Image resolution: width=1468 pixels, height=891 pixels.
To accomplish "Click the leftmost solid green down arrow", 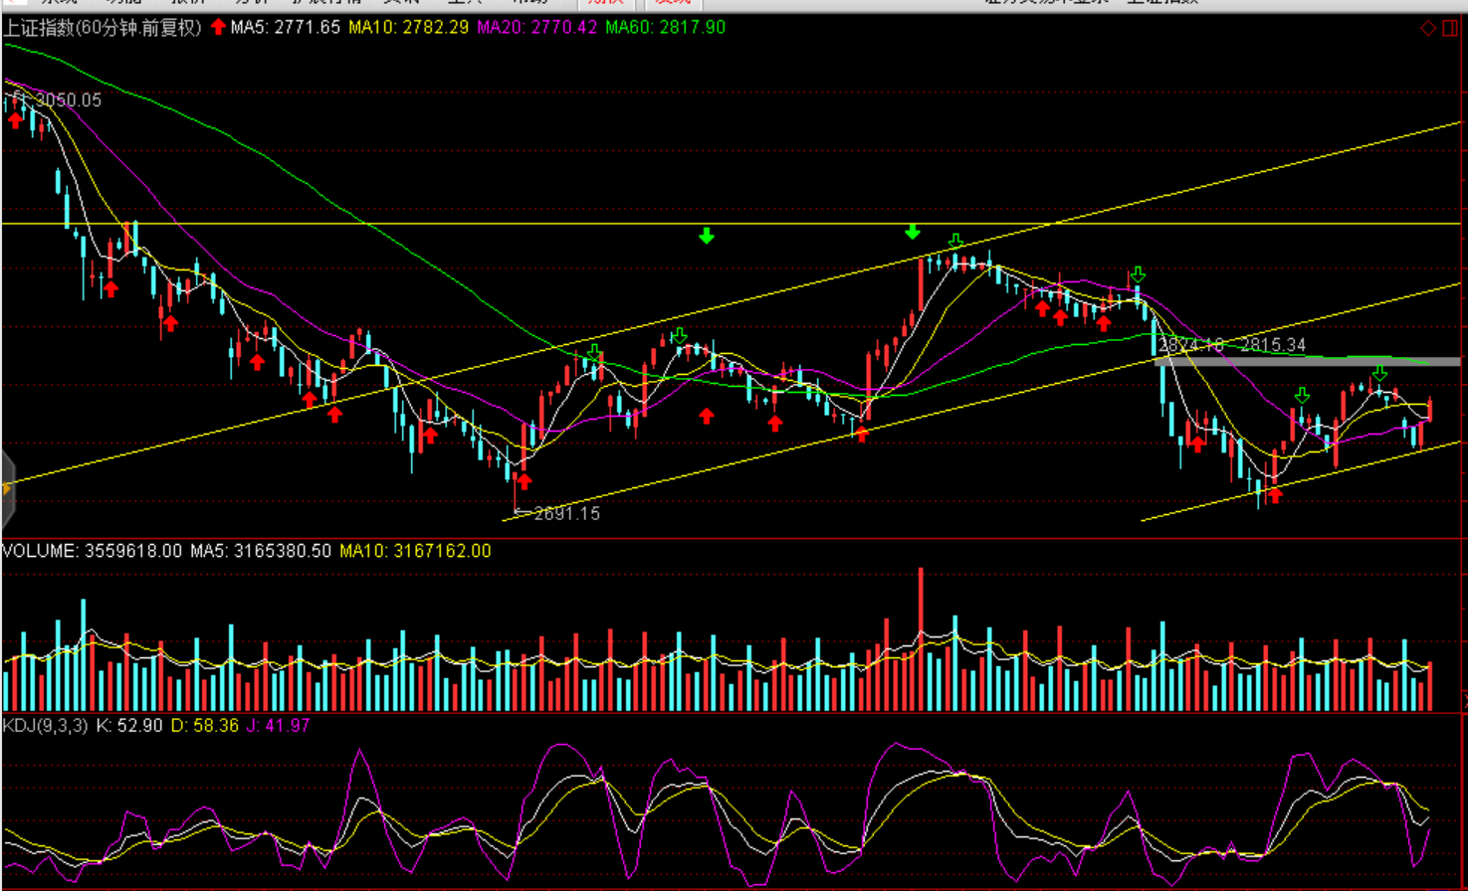I will pos(706,236).
